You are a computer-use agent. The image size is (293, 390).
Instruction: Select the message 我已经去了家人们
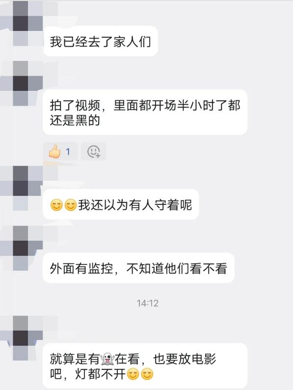point(101,41)
